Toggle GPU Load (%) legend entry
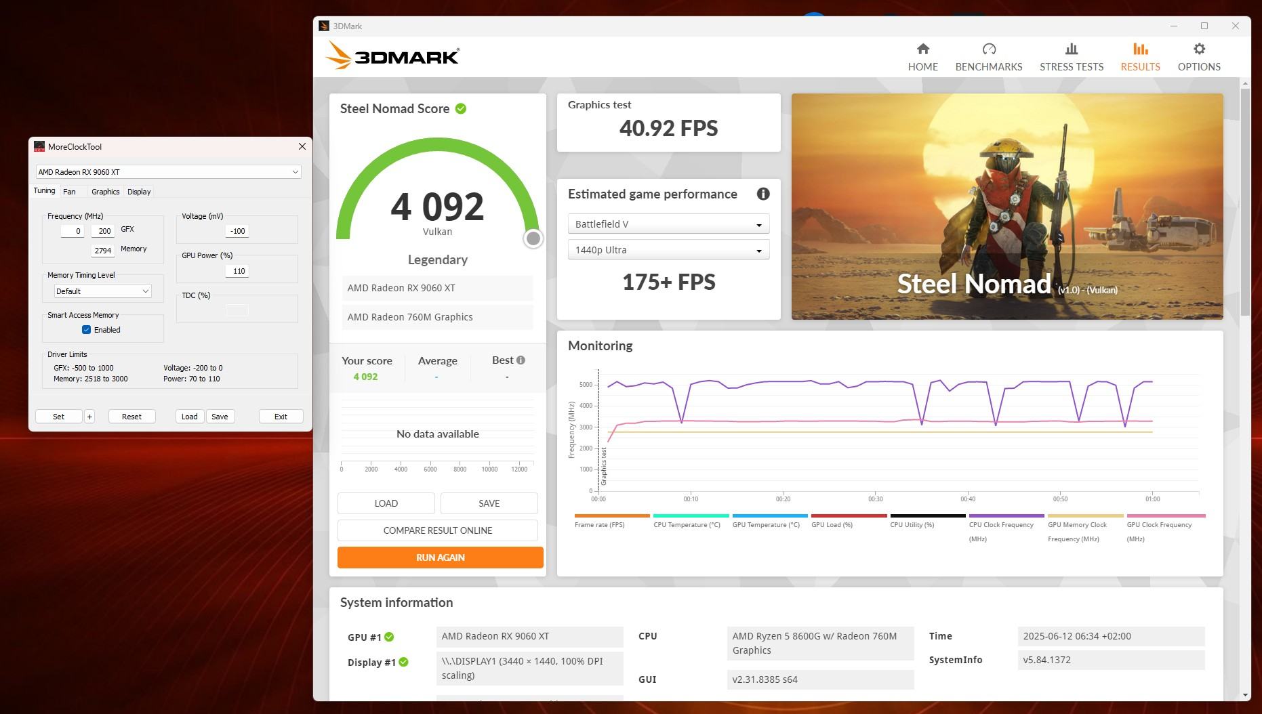Image resolution: width=1262 pixels, height=714 pixels. [848, 522]
